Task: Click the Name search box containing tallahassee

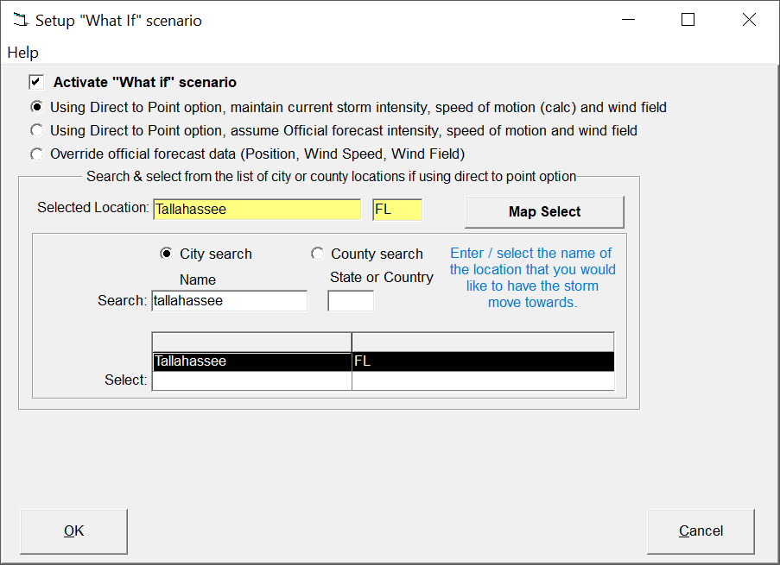Action: [229, 301]
